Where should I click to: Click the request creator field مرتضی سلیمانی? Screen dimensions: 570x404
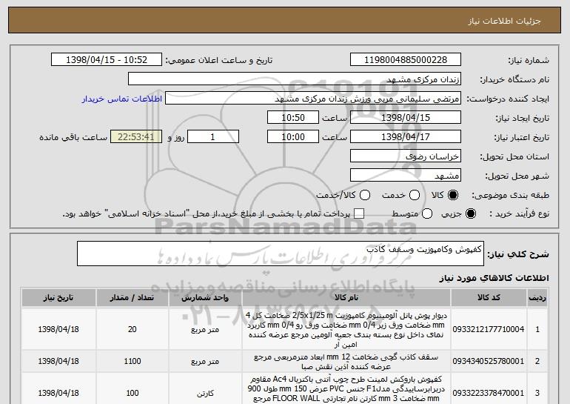click(x=313, y=99)
